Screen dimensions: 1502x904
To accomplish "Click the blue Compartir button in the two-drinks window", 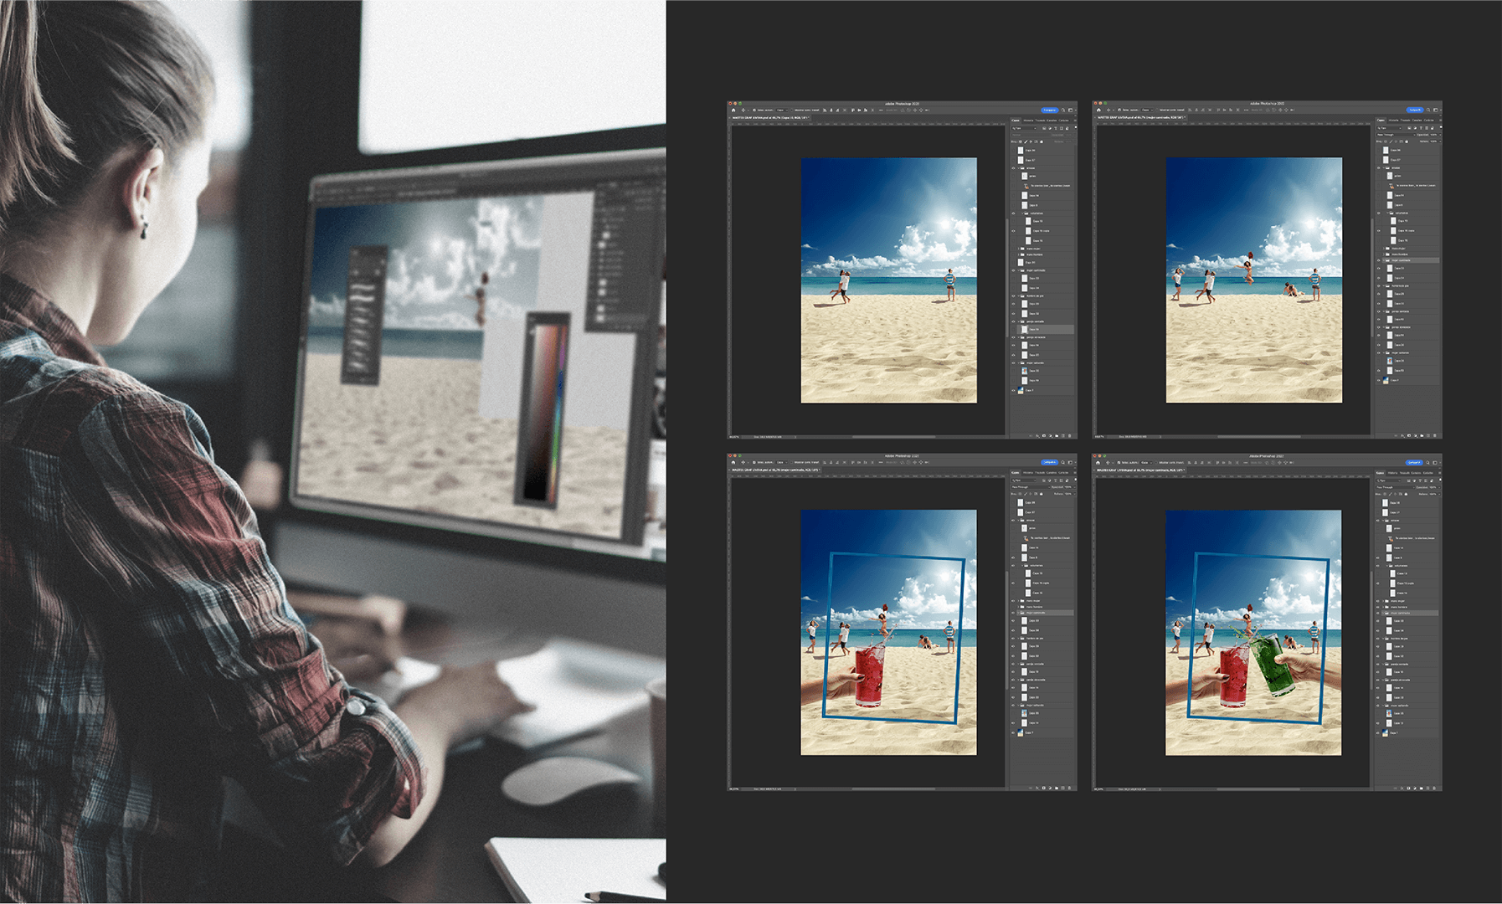I will coord(1414,462).
